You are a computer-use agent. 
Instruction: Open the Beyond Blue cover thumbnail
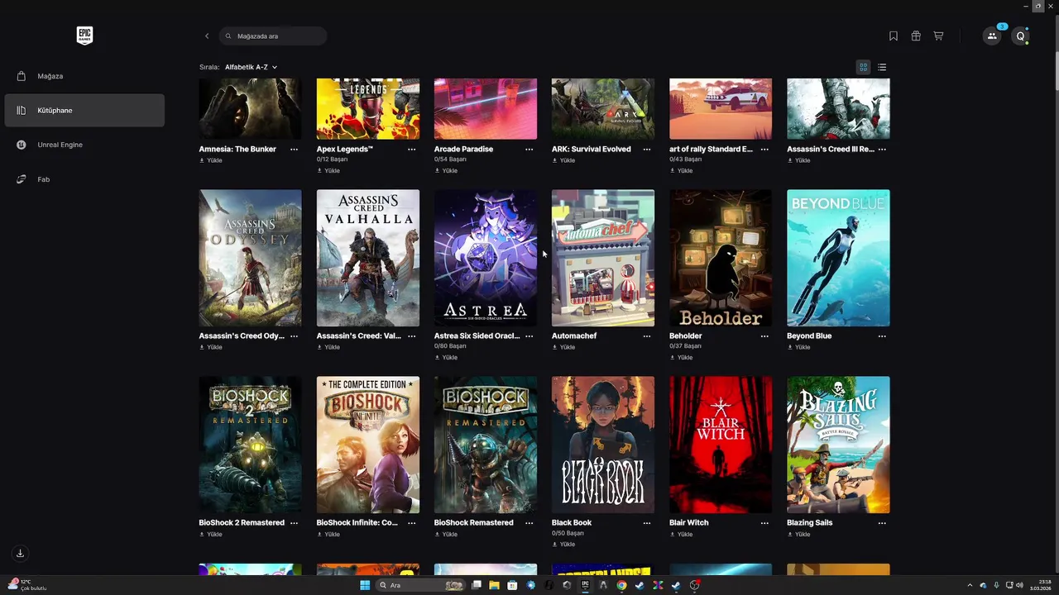(x=838, y=258)
